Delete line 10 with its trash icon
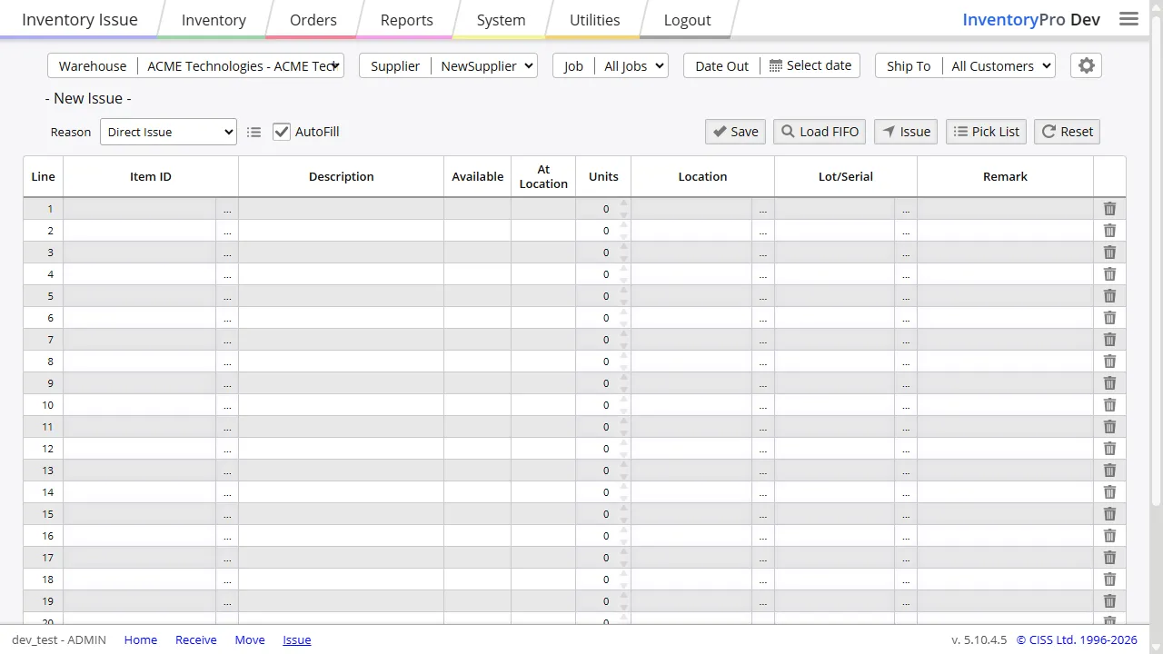Viewport: 1163px width, 654px height. (1109, 405)
